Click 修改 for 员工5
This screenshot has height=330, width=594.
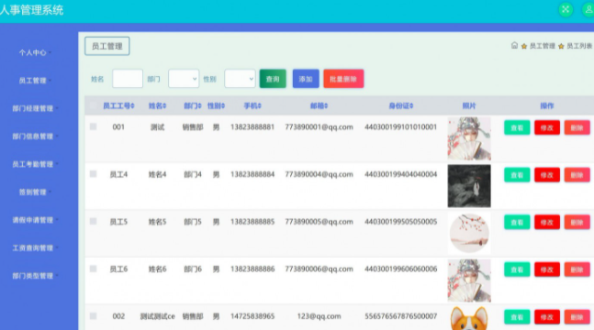coord(547,223)
